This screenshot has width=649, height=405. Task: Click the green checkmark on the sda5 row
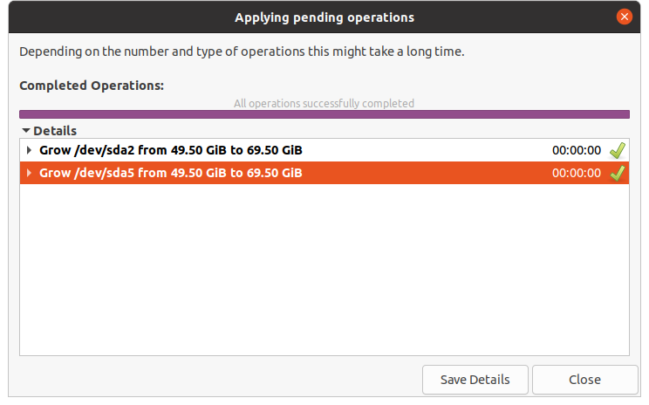click(x=618, y=173)
